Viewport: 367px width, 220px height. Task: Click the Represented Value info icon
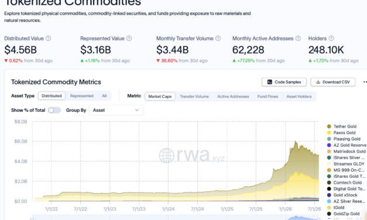(x=129, y=39)
